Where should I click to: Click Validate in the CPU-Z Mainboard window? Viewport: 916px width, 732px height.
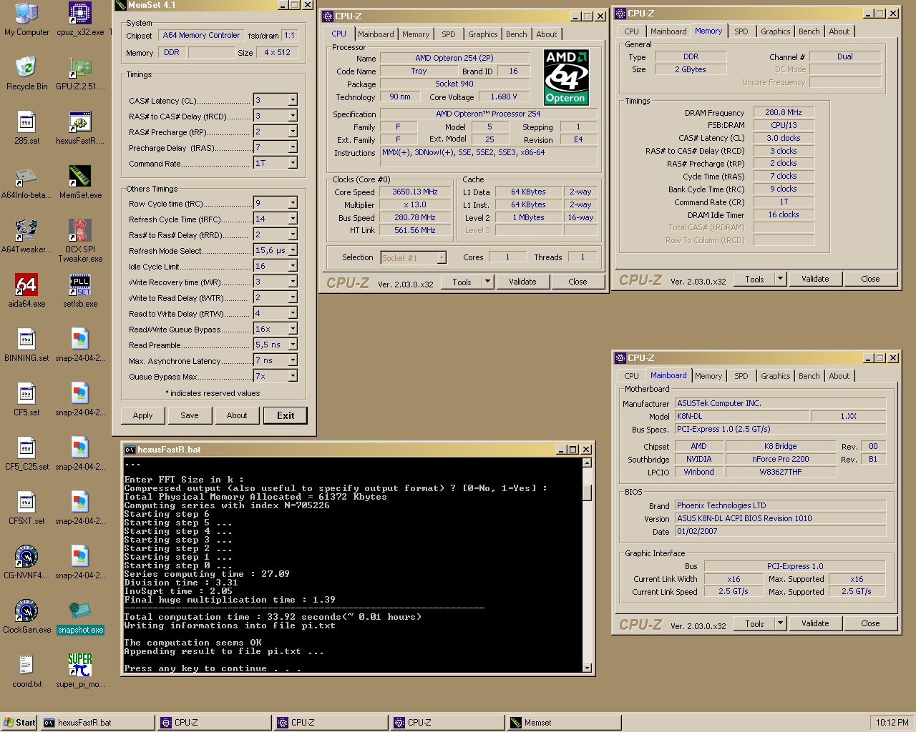click(x=815, y=623)
